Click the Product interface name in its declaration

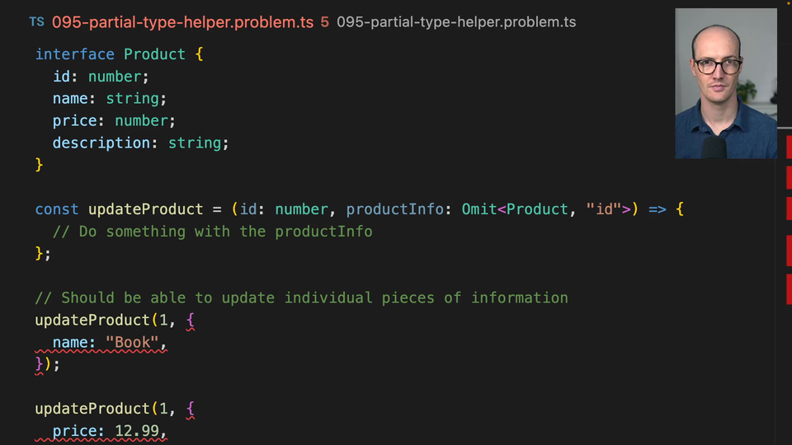click(x=154, y=54)
